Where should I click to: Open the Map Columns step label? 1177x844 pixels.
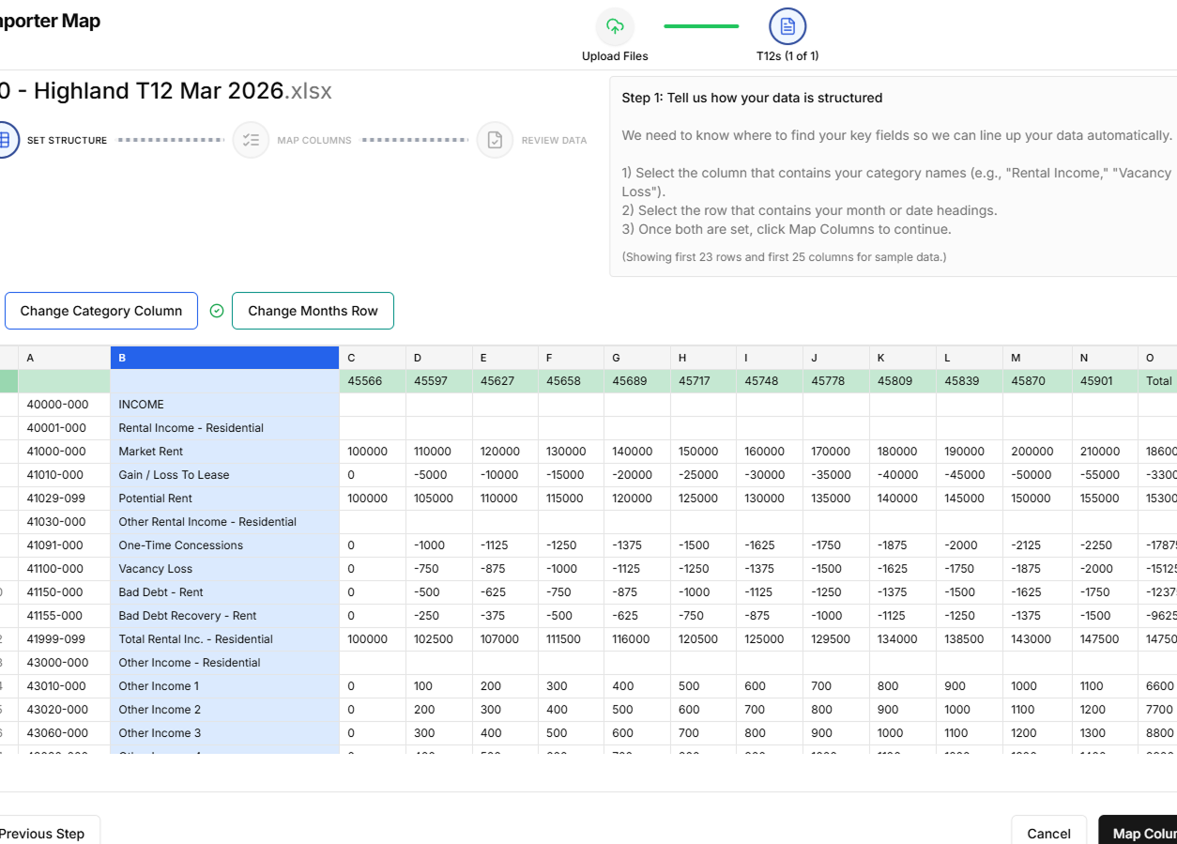pos(313,141)
